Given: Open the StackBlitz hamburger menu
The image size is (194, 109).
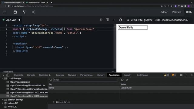Looking at the screenshot, I should [5, 12].
